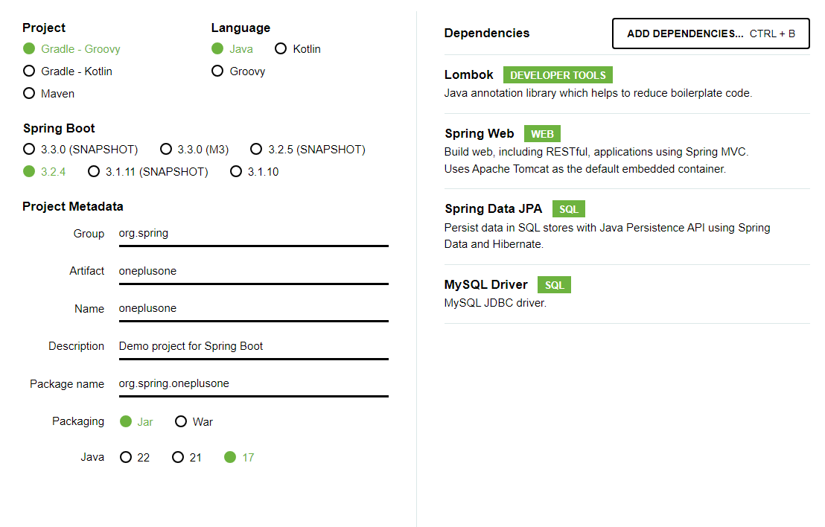Select Spring Boot 3.3.0 (M3)
The image size is (825, 527).
194,150
